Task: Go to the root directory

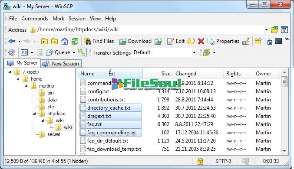Action: (x=54, y=41)
